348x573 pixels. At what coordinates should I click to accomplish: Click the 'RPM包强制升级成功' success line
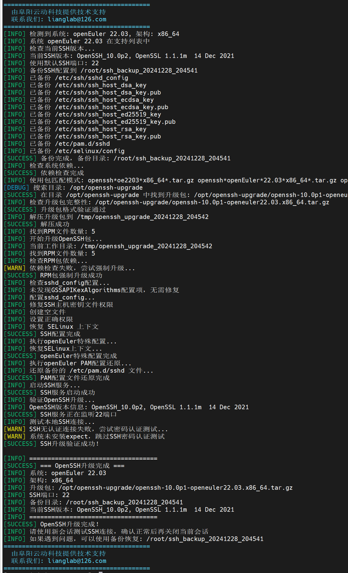point(71,276)
